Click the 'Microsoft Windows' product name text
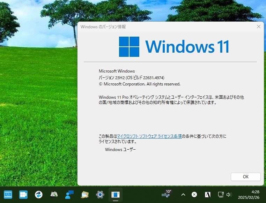 [x=117, y=71]
